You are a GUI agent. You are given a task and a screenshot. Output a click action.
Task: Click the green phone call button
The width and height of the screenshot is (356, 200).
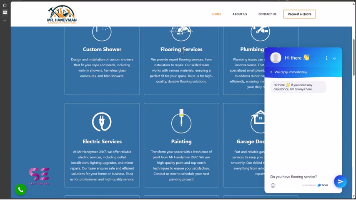tap(21, 190)
